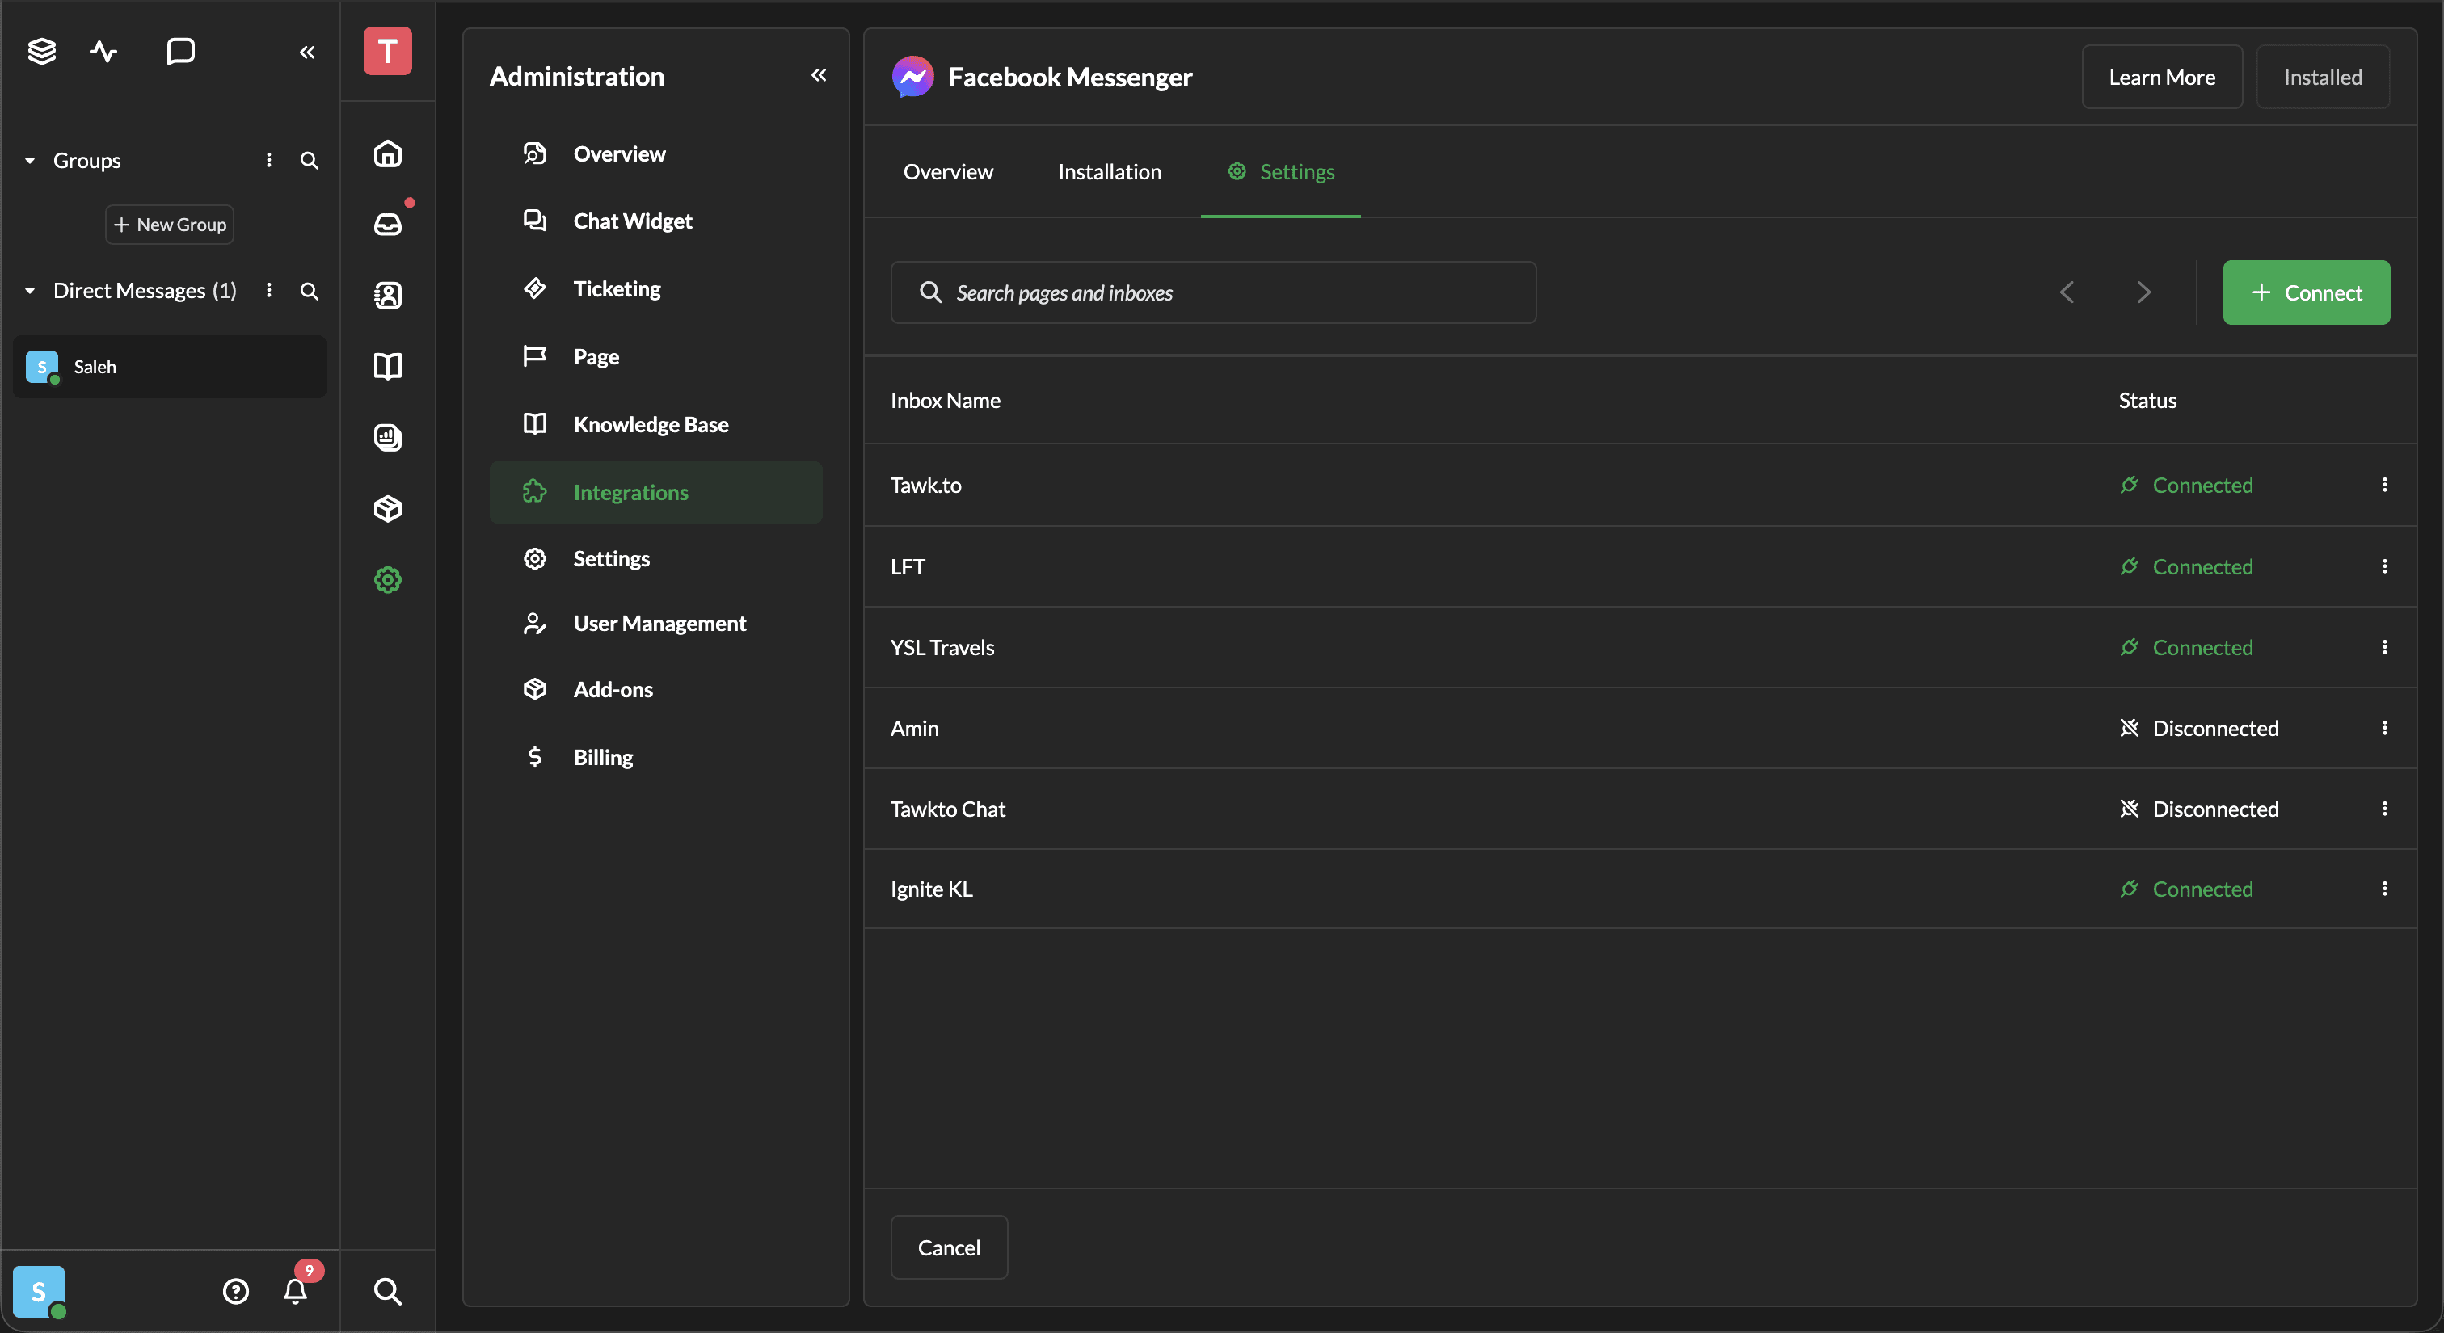
Task: Click the bottom search magnifier icon
Action: pyautogui.click(x=387, y=1290)
